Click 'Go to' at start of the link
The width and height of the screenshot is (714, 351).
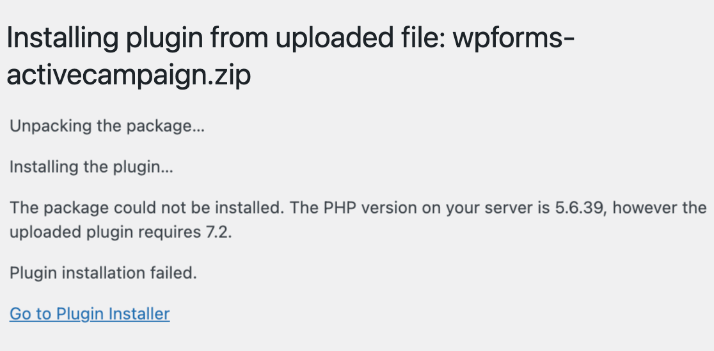(x=31, y=314)
